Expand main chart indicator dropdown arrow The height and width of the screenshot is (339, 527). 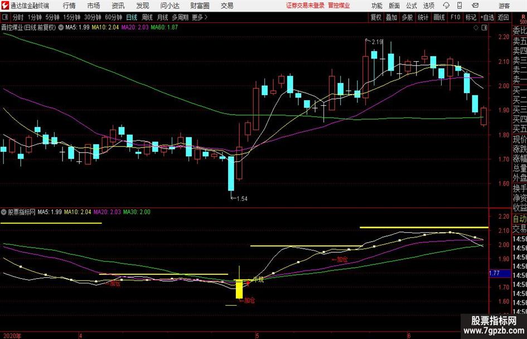[x=61, y=27]
